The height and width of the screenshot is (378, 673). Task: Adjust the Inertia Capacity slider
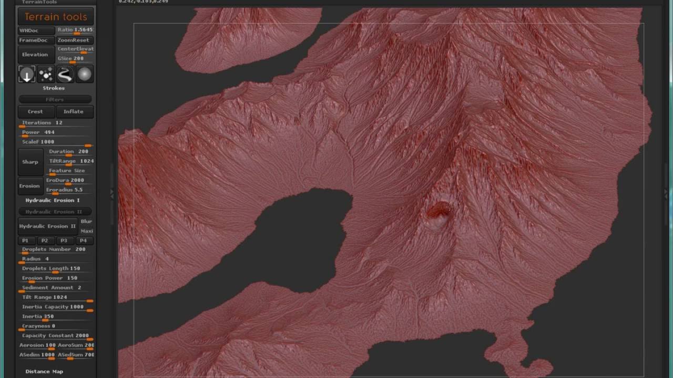point(56,307)
